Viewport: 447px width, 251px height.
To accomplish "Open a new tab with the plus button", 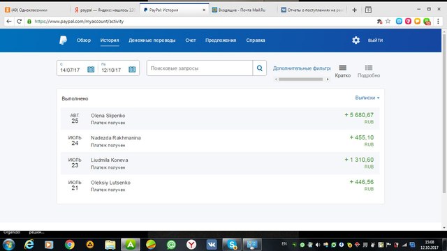I will click(x=354, y=10).
